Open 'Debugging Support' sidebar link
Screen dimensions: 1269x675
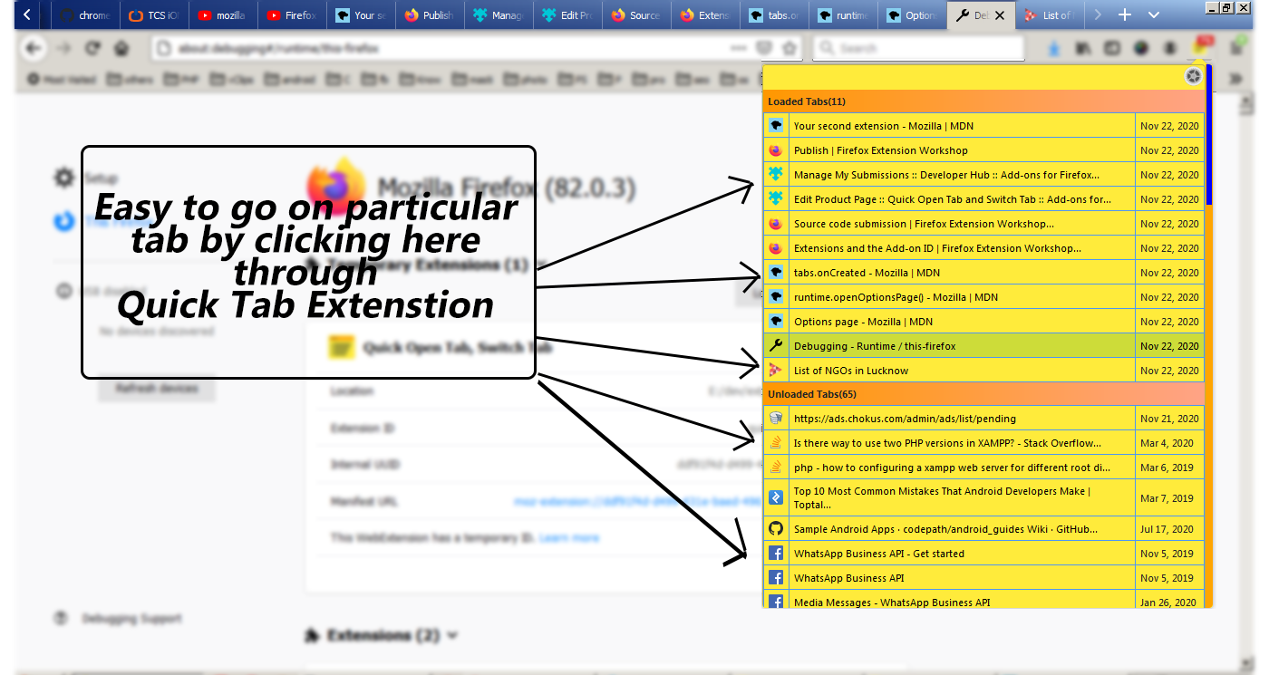pyautogui.click(x=131, y=619)
